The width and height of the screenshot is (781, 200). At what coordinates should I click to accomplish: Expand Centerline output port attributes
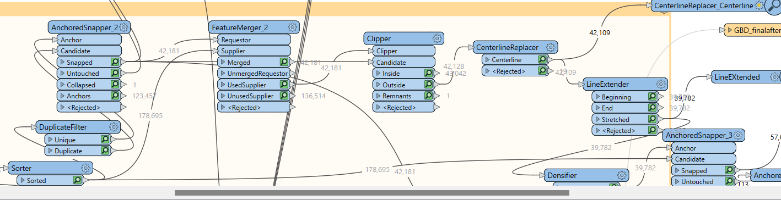[487, 59]
